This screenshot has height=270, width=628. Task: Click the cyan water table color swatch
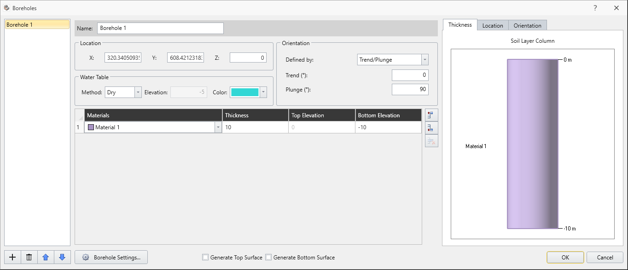(x=244, y=92)
